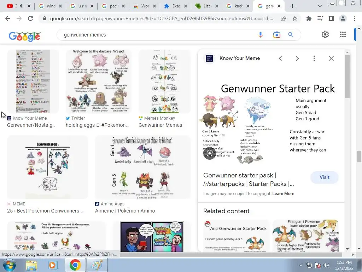Click the blue search magnifier icon
The width and height of the screenshot is (362, 272).
(291, 35)
